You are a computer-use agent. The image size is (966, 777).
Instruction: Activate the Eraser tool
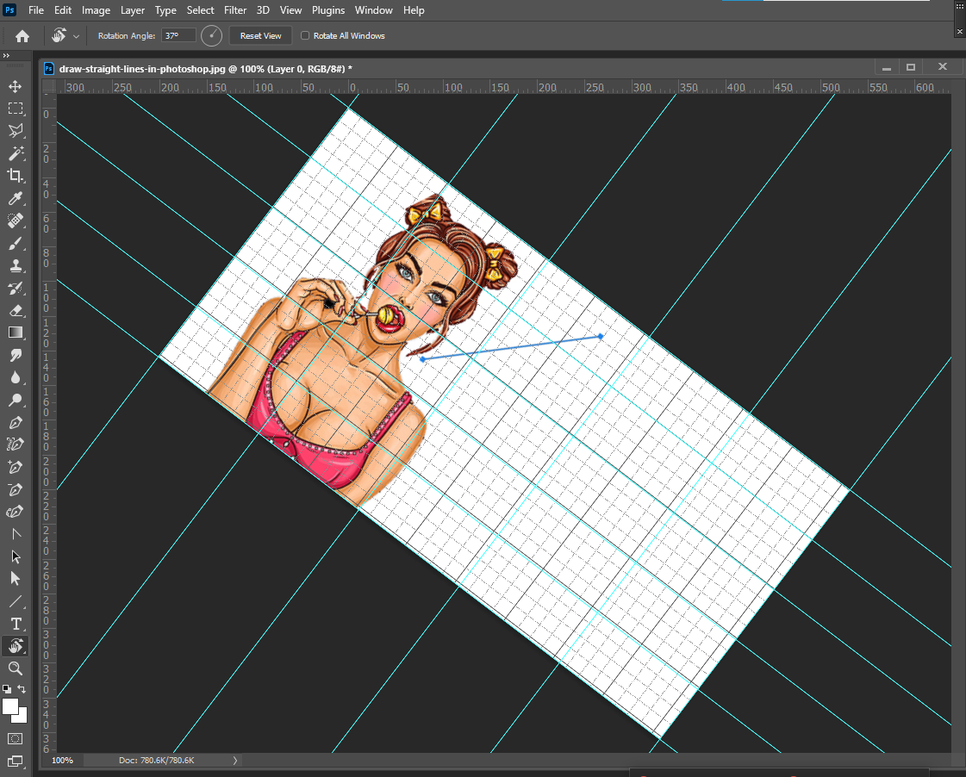click(x=16, y=310)
